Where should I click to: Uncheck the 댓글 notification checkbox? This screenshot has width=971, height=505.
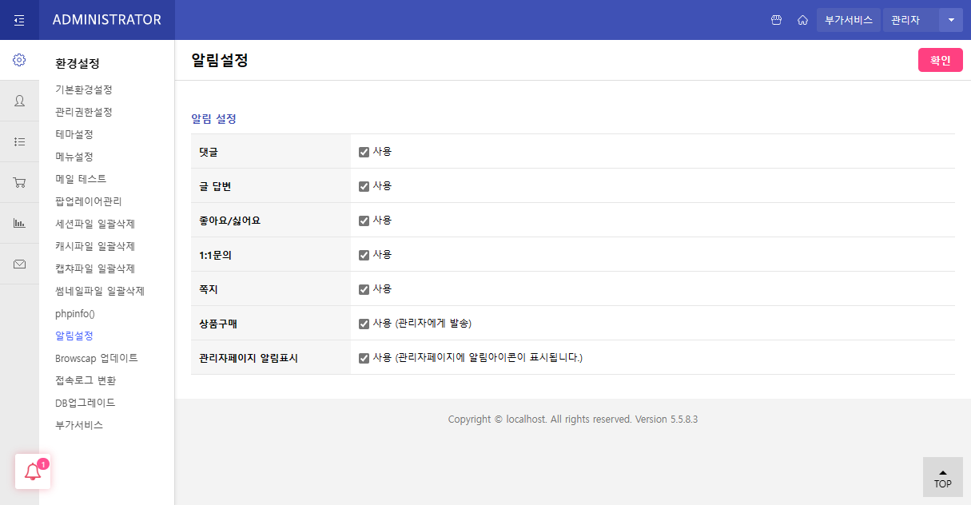[364, 152]
